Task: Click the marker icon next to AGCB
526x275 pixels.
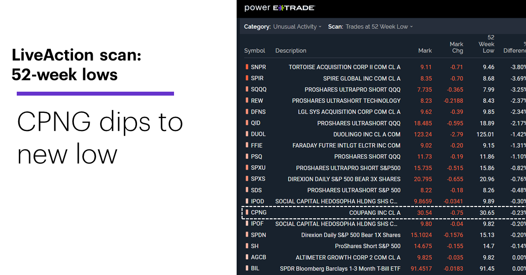Action: coord(247,257)
